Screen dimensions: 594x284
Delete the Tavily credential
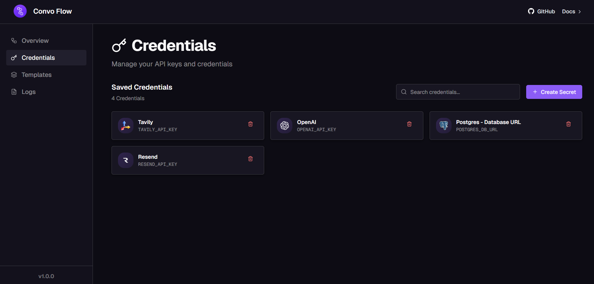(250, 124)
